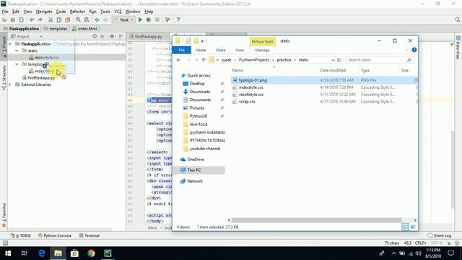
Task: Click PycharmProjects in Explorer address path
Action: [254, 60]
